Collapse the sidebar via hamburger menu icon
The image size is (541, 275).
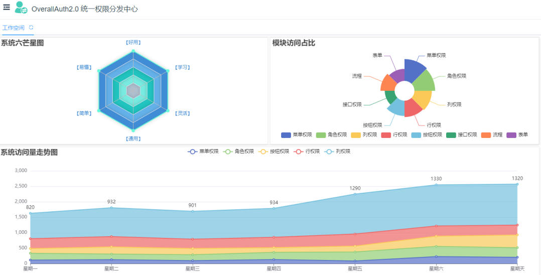[7, 7]
